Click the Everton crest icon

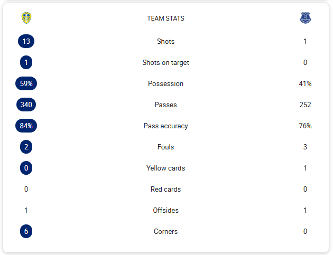[x=305, y=18]
